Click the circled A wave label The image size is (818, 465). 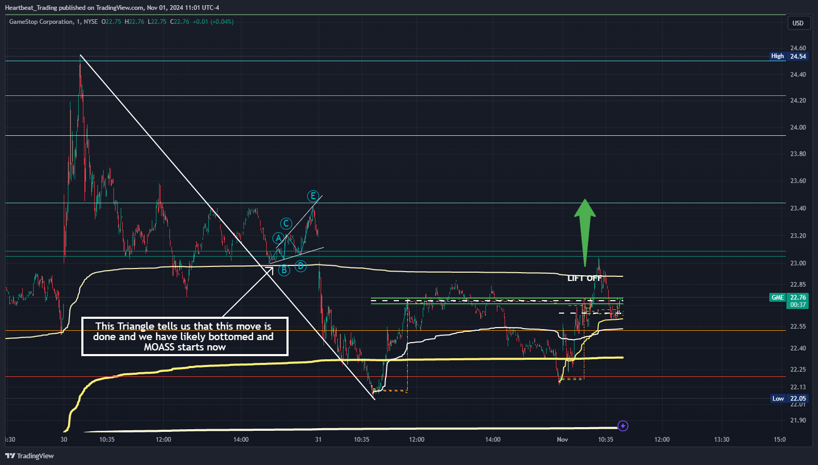[x=279, y=238]
